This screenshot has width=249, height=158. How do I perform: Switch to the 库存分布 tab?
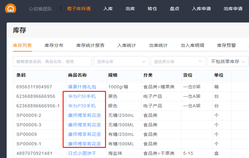(54, 45)
